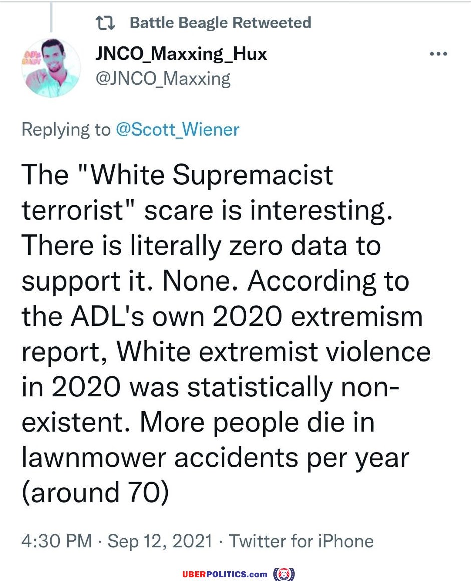Click the lion emblem next to UBERPOLITICS.com
The image size is (471, 581).
[x=284, y=574]
